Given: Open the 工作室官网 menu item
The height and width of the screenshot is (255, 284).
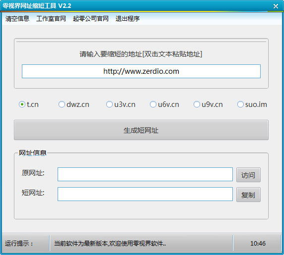Looking at the screenshot, I should click(x=51, y=19).
